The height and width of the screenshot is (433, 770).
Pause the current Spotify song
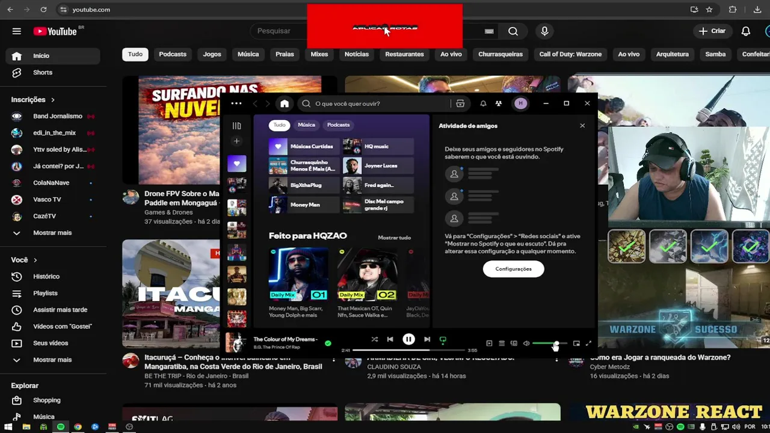(x=408, y=339)
